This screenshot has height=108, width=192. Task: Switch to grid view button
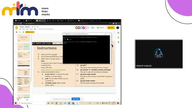[27, 100]
